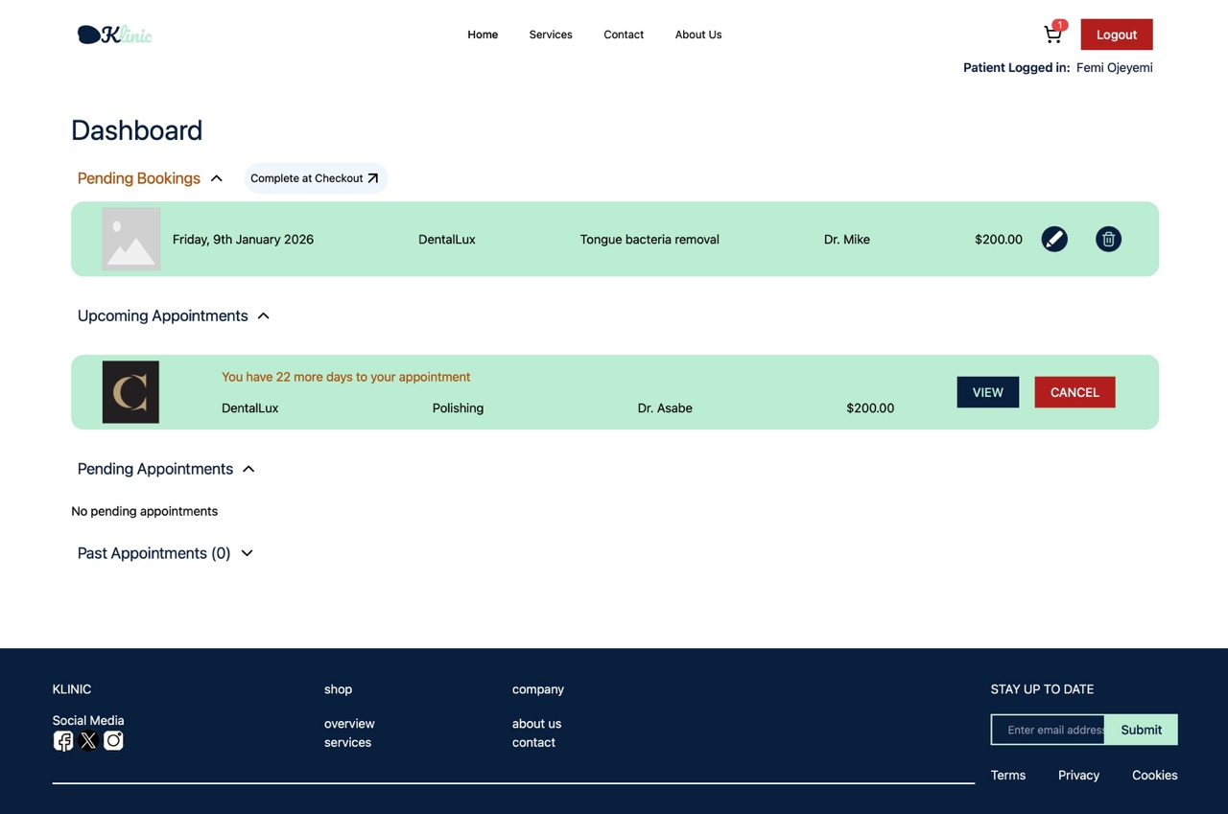Image resolution: width=1228 pixels, height=814 pixels.
Task: Navigate to the About Us page
Action: 697,35
